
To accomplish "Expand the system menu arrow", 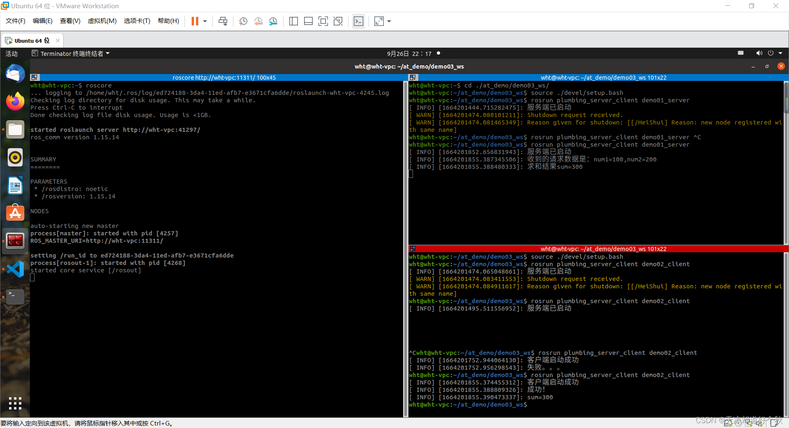I will (x=780, y=53).
